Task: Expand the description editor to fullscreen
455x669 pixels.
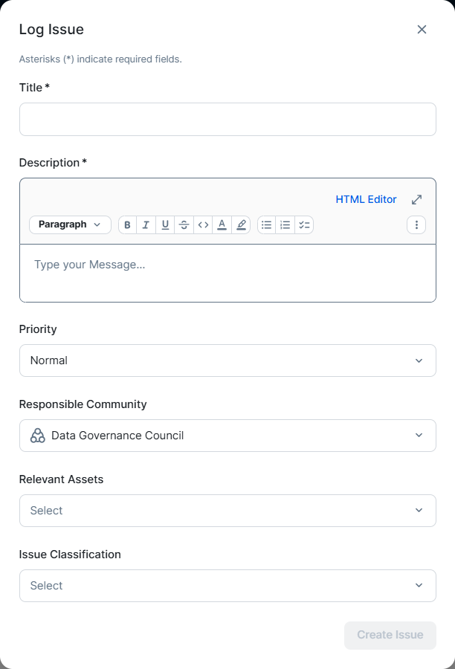Action: 417,199
